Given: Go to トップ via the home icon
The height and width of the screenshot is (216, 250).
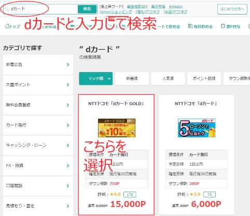Looking at the screenshot, I should click(7, 26).
